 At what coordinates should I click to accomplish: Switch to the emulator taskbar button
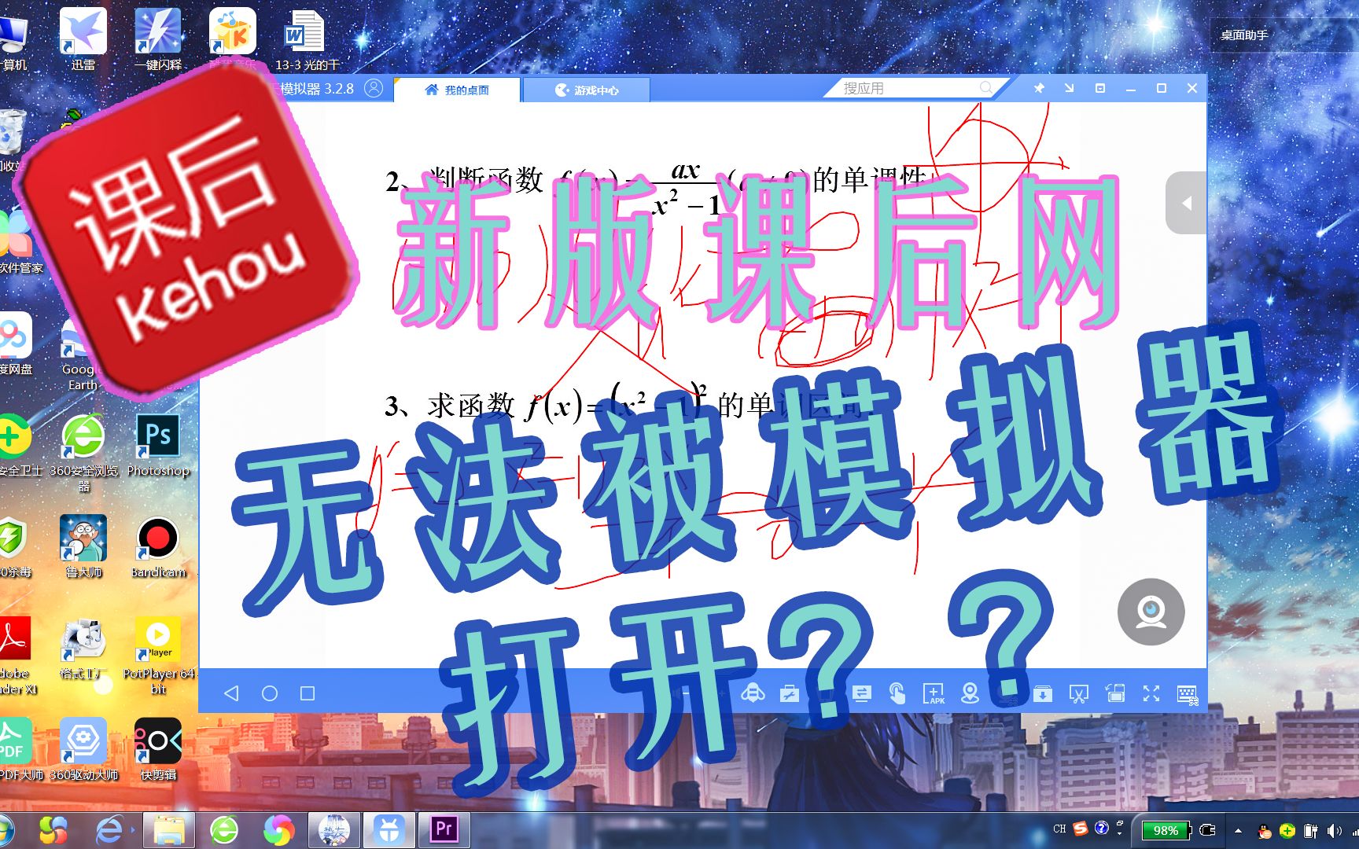[389, 829]
